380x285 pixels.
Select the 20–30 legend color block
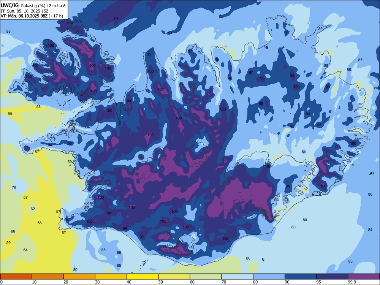click(x=79, y=277)
